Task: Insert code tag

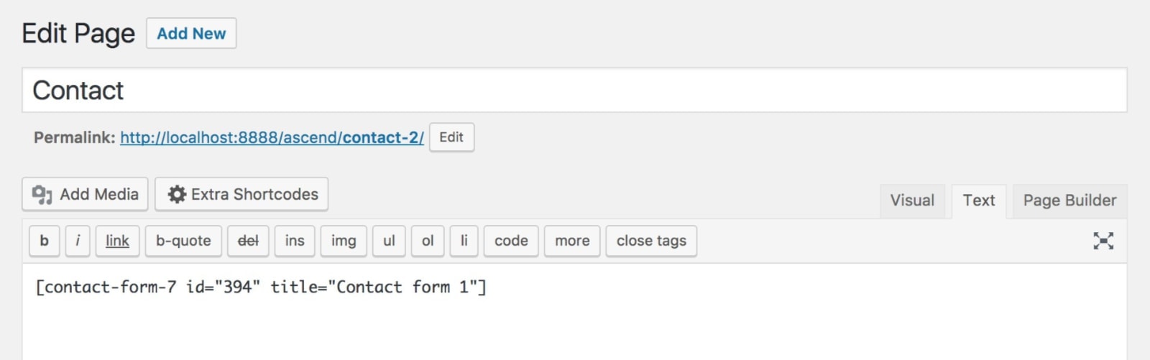Action: click(511, 241)
